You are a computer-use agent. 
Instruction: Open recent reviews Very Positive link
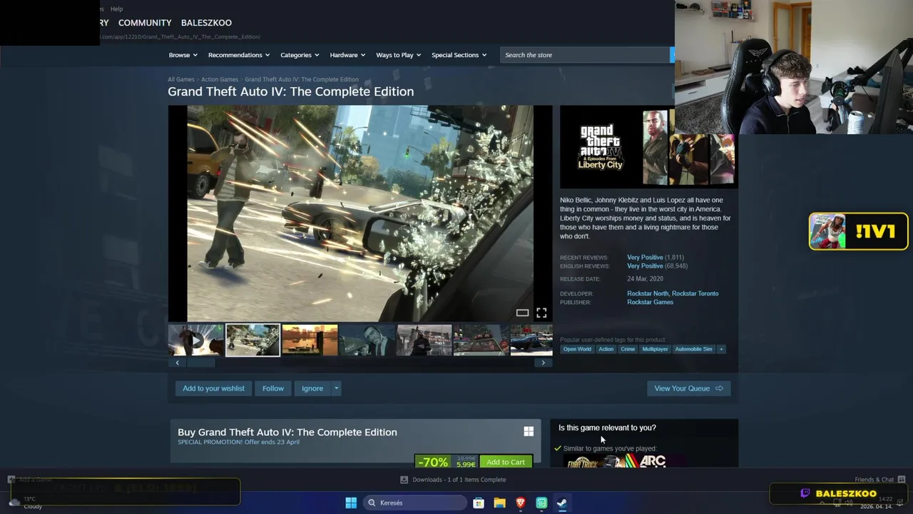pos(645,257)
